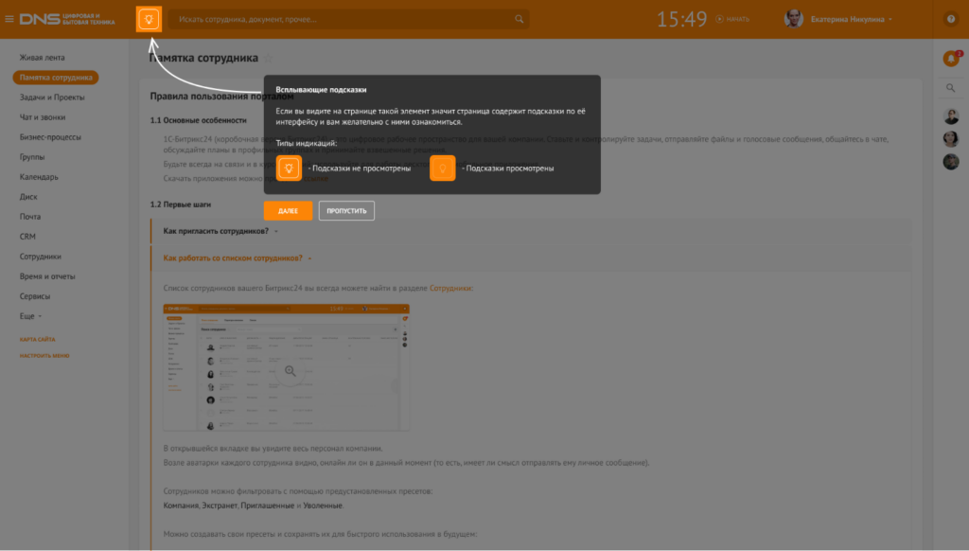
Task: Expand the Еще menu in the left sidebar
Action: pos(30,316)
